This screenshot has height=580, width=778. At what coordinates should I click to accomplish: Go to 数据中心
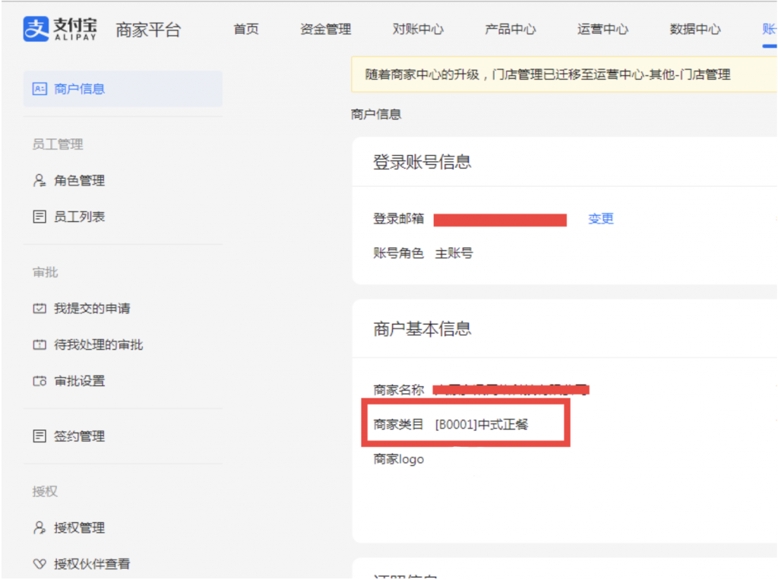coord(694,30)
